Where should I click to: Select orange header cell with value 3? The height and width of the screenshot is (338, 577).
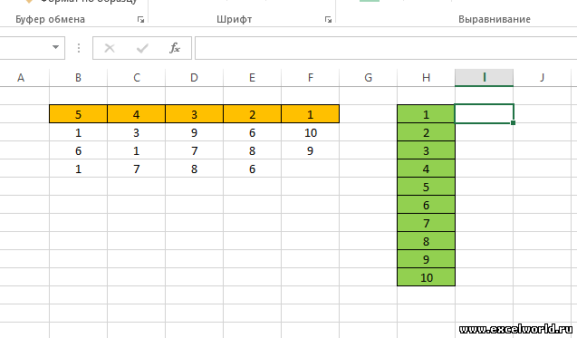click(194, 114)
